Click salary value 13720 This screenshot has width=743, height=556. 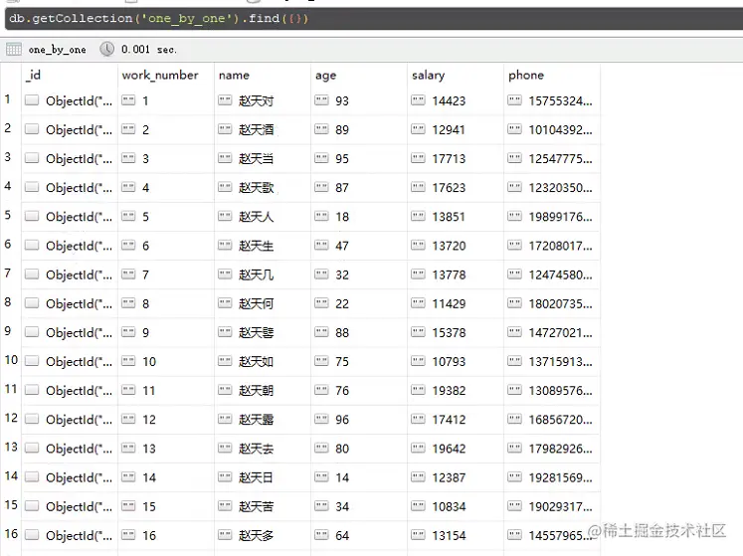click(449, 246)
